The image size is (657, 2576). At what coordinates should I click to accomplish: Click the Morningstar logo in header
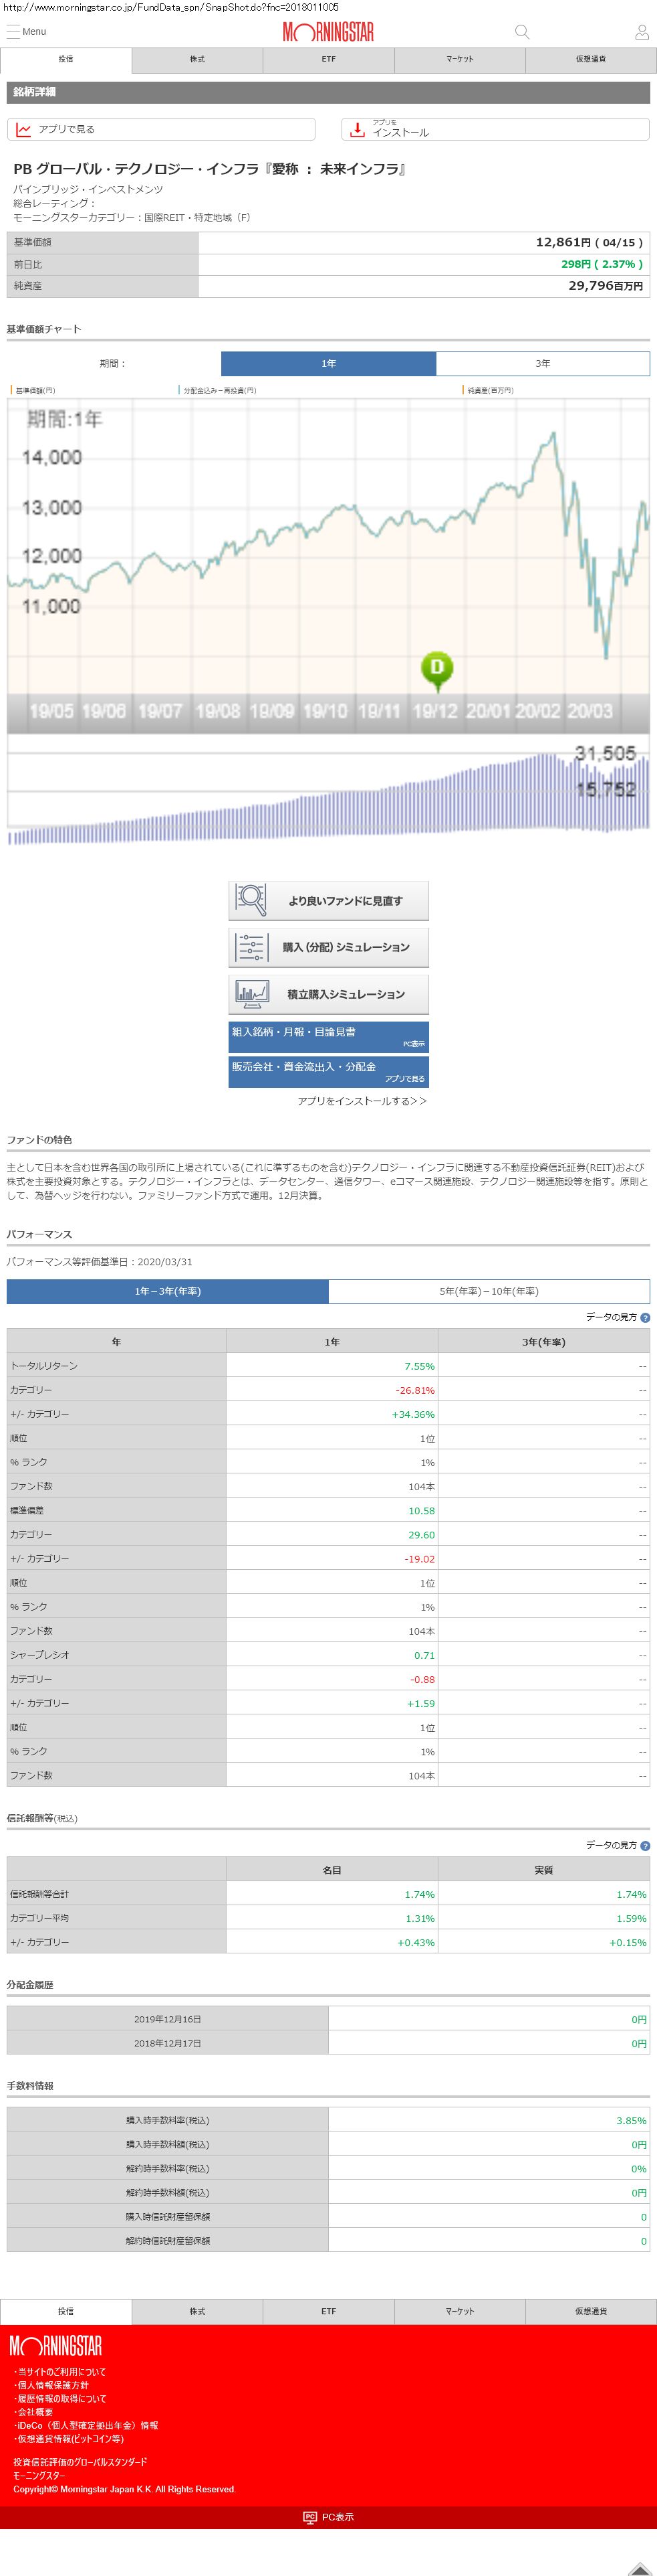point(327,32)
